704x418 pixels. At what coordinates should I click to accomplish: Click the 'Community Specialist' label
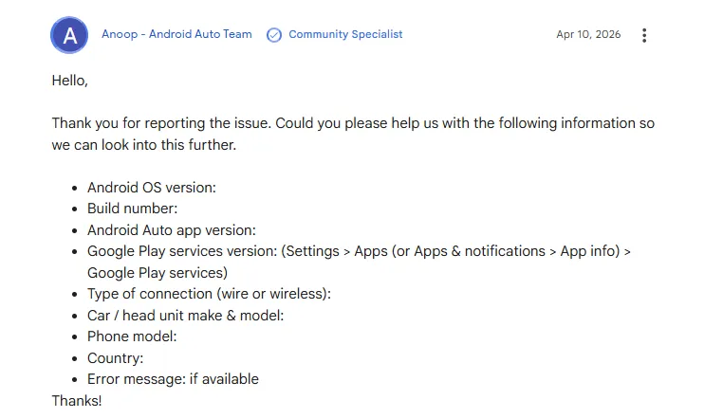pos(345,34)
